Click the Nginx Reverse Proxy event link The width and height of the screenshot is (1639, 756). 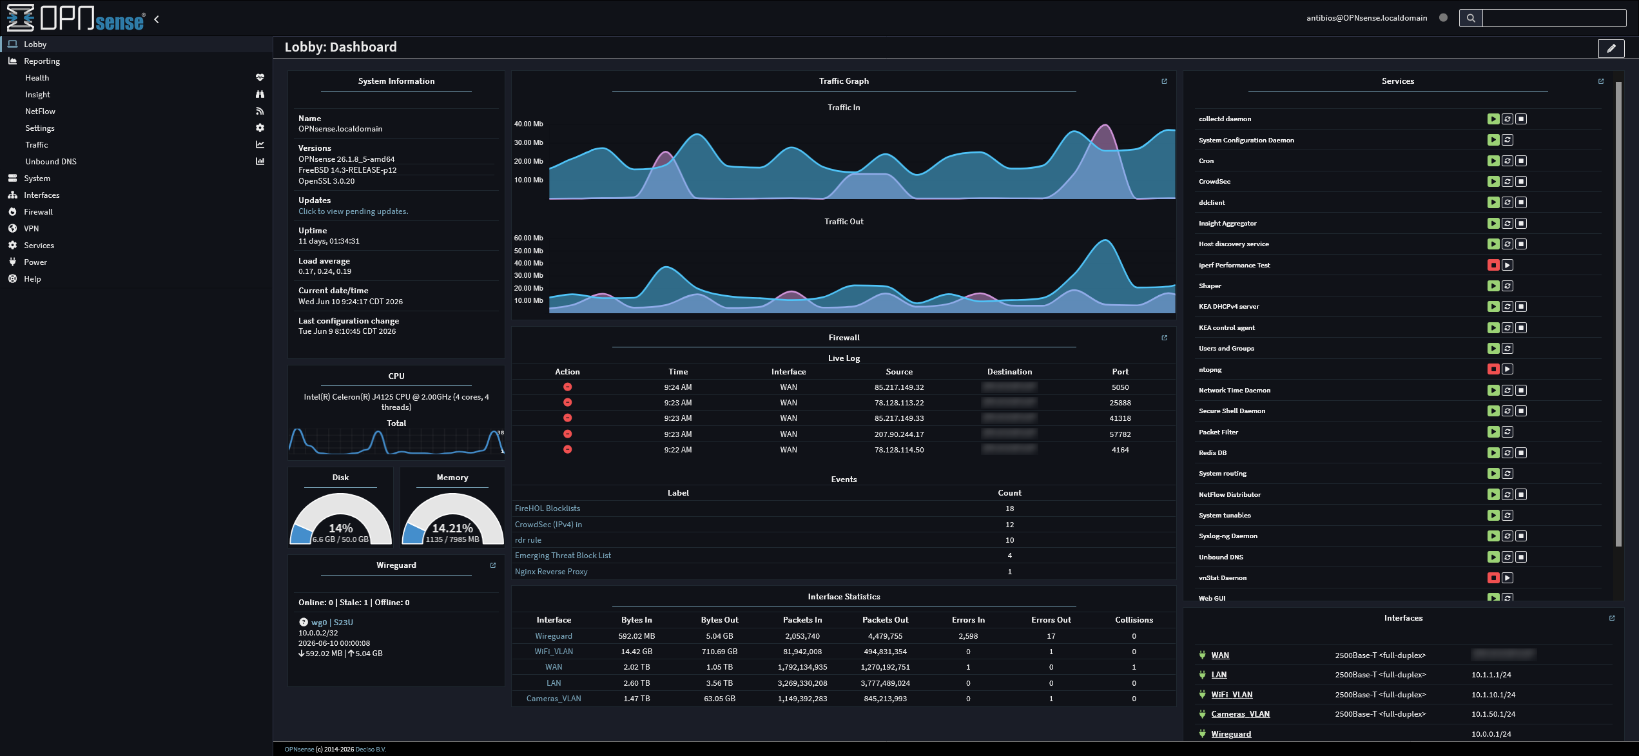pyautogui.click(x=551, y=572)
